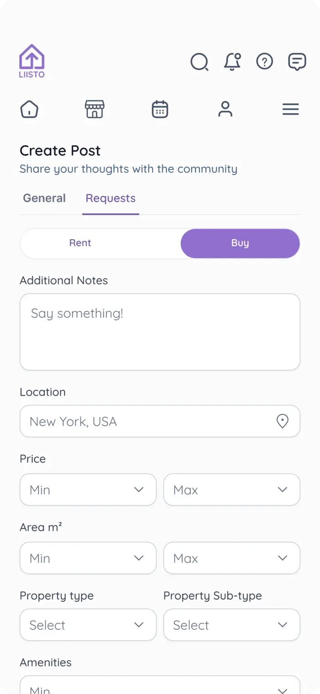Open the calendar icon

click(x=160, y=110)
